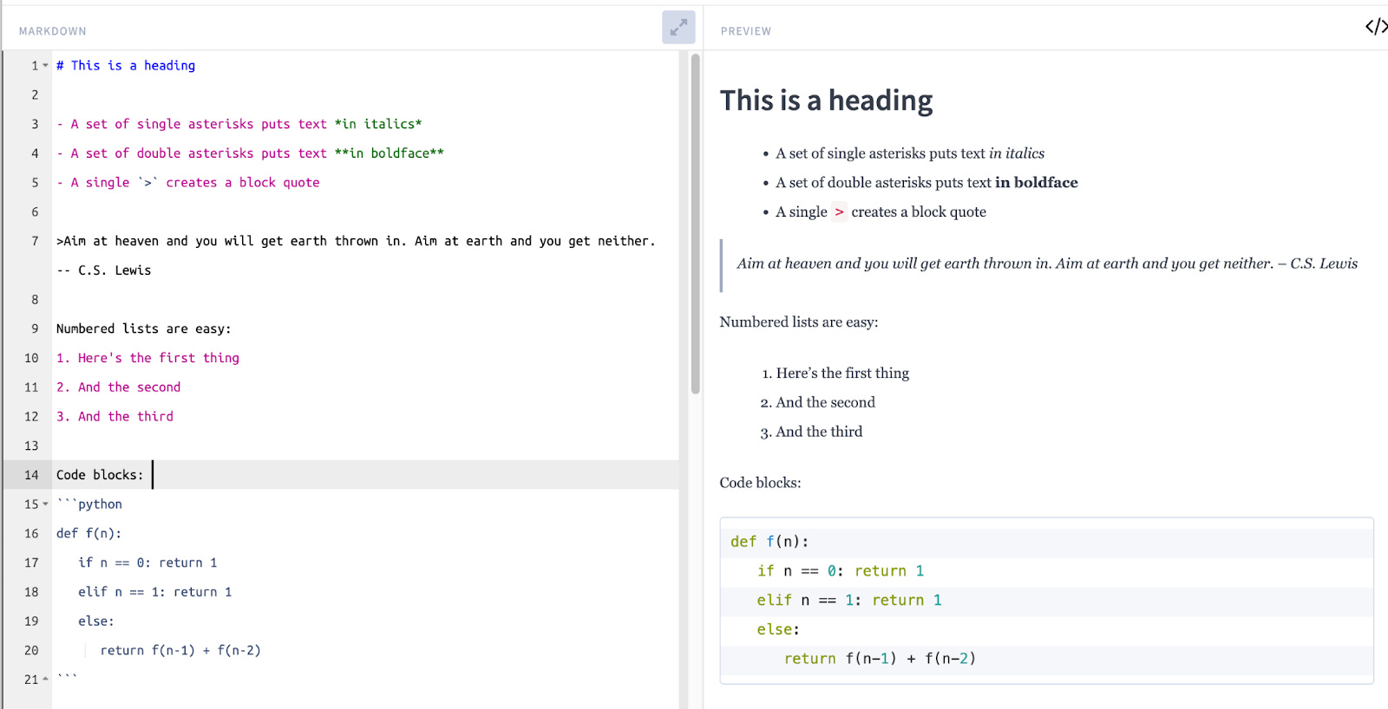Click the preview bullet ending 'in italics'
Screen dimensions: 1388x709
click(x=910, y=153)
